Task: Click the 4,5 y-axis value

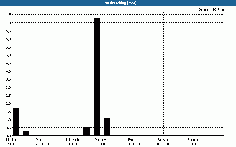Action: [x=9, y=63]
